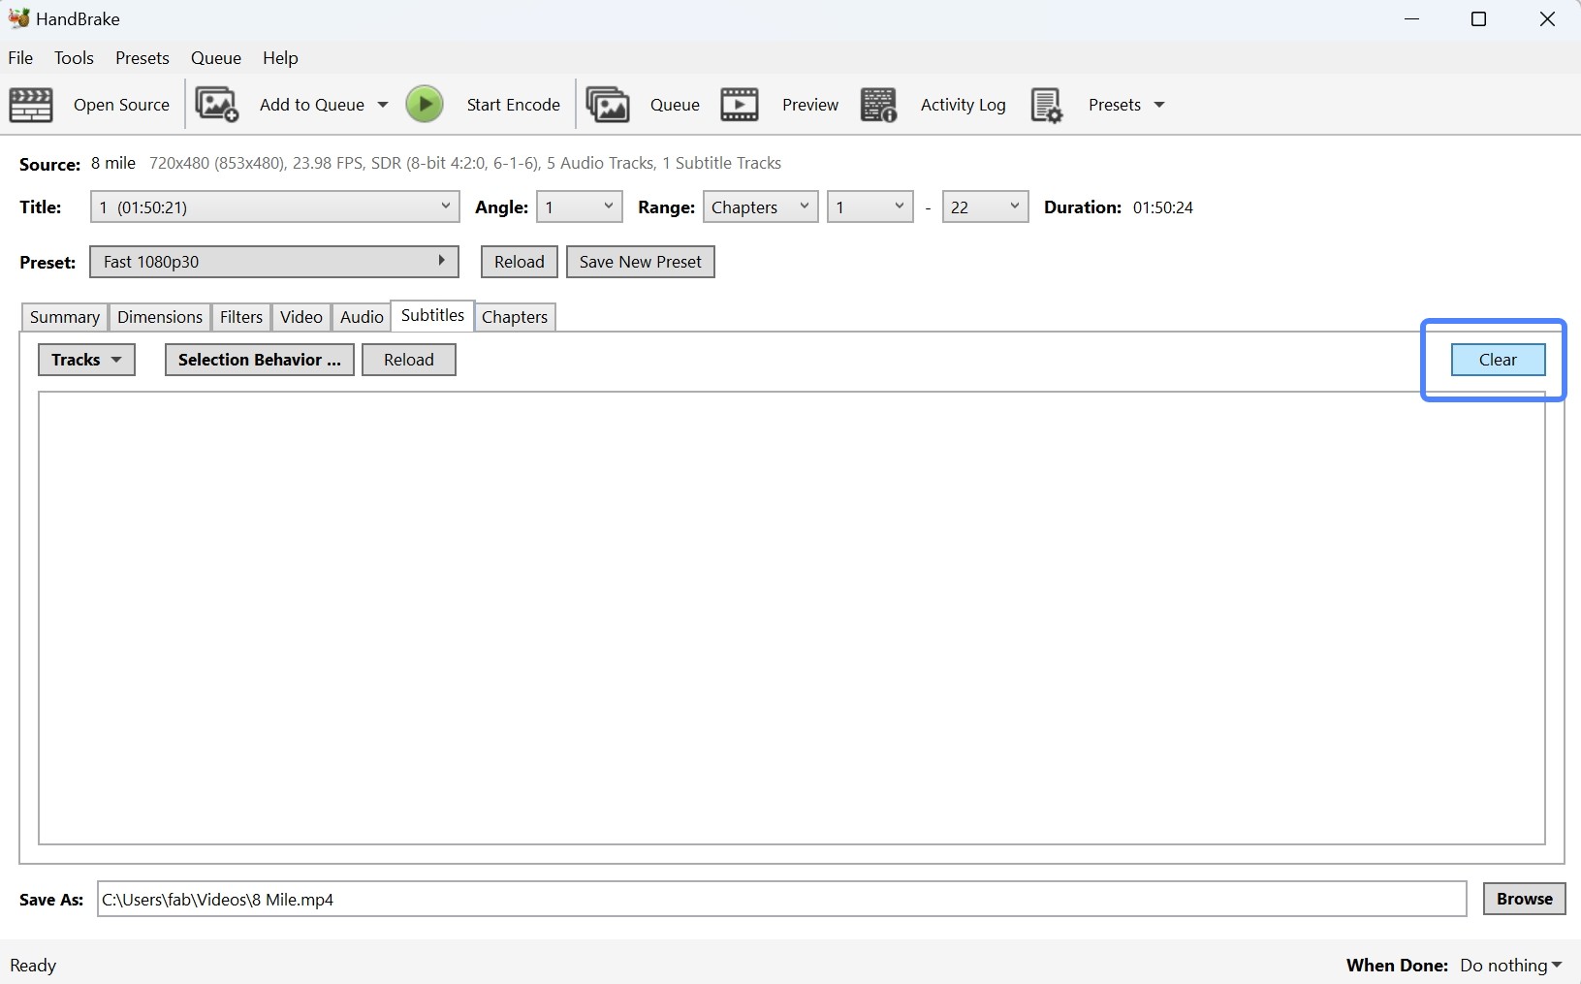The image size is (1581, 984).
Task: Click the HandBrake logo in the titlebar
Action: pyautogui.click(x=18, y=17)
